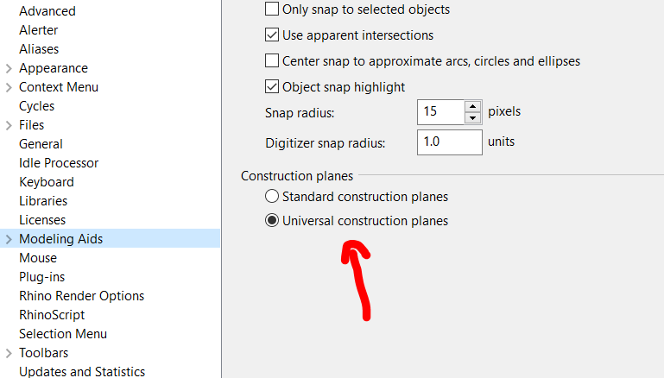Viewport: 664px width, 378px height.
Task: Increase Snap radius with up arrow
Action: coord(472,106)
